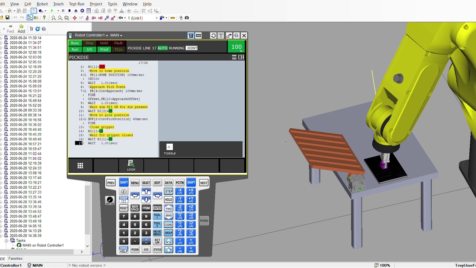Toggle the TCyc status indicator

[118, 50]
